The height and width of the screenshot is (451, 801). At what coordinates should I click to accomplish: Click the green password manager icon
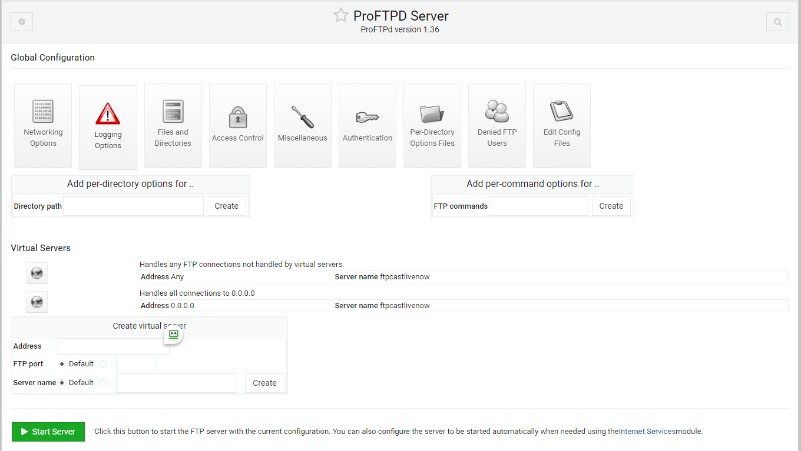173,335
